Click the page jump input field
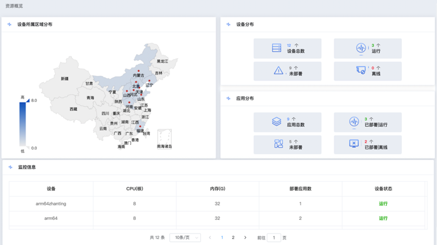Image resolution: width=437 pixels, height=245 pixels. coord(274,237)
